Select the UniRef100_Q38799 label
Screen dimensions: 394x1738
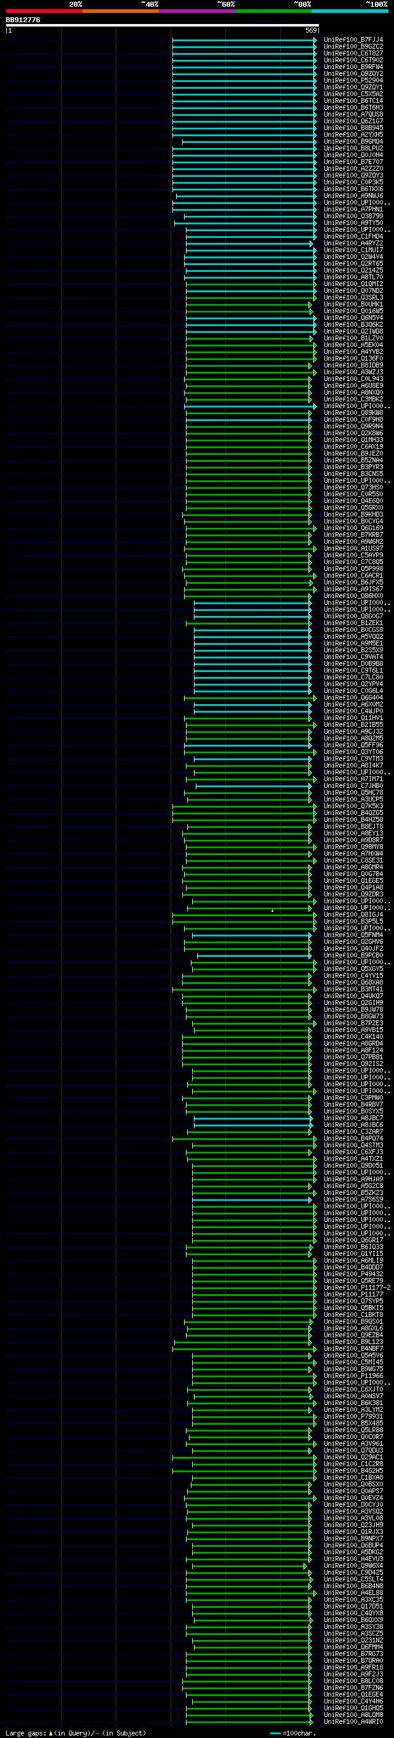353,216
